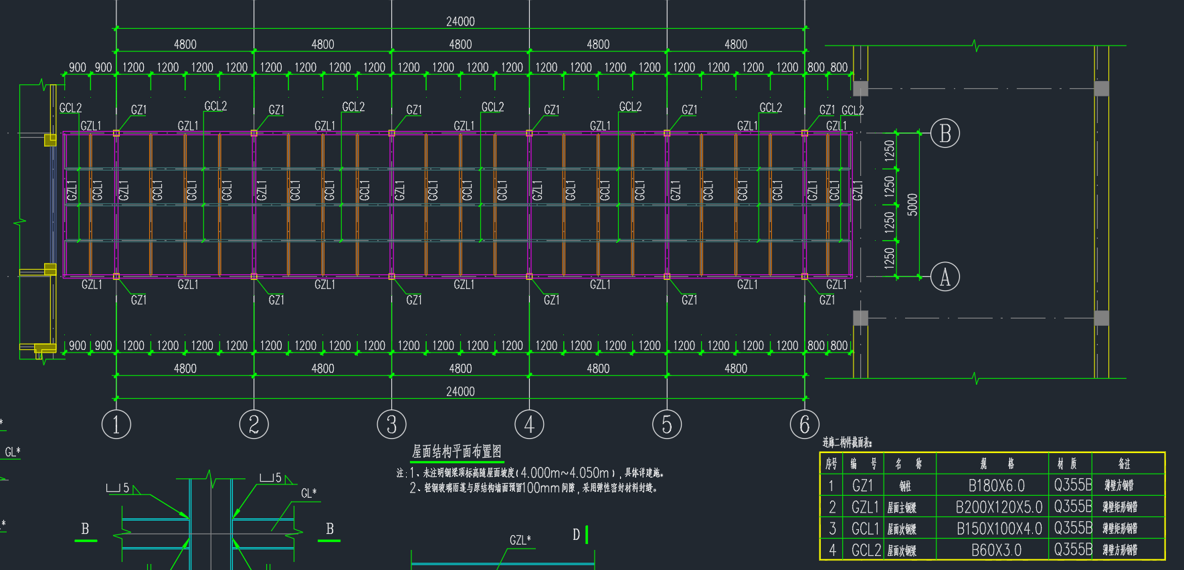The image size is (1184, 570).
Task: Select grid axis bubble 3
Action: click(392, 424)
